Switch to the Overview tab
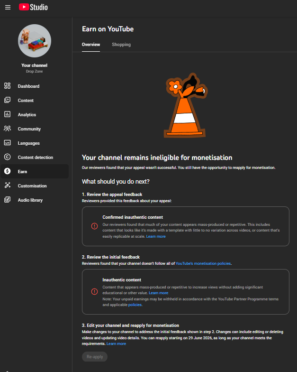The width and height of the screenshot is (297, 372). [91, 45]
